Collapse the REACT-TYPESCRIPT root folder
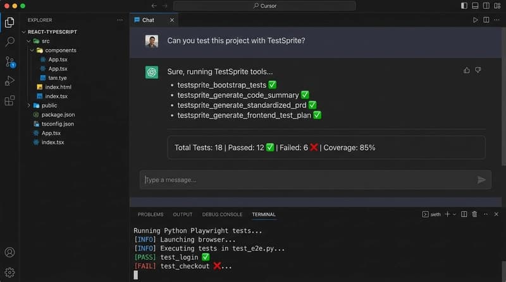Screen dimensions: 506x282 coord(23,32)
